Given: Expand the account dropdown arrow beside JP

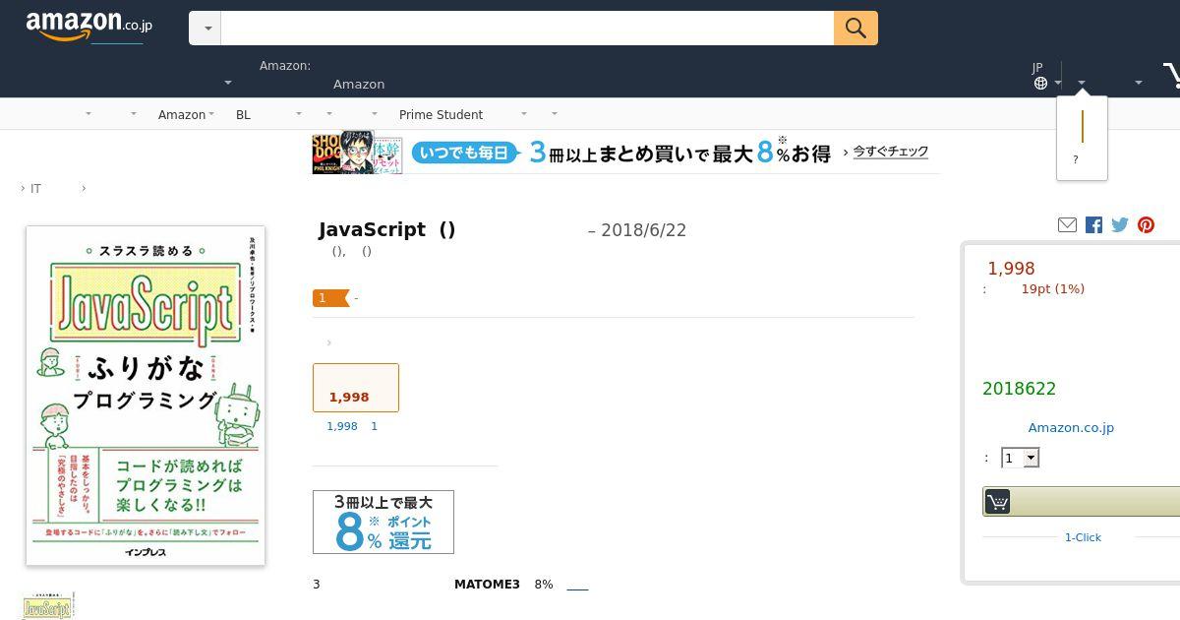Looking at the screenshot, I should [1082, 83].
